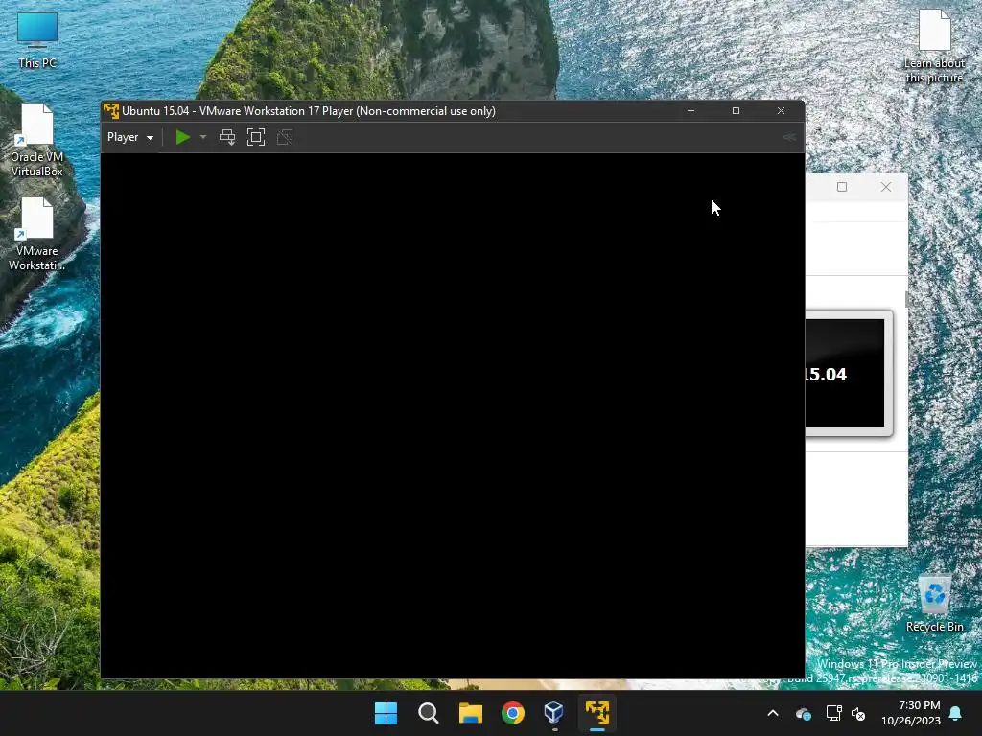Image resolution: width=982 pixels, height=736 pixels.
Task: Close the background VMware library window
Action: [x=886, y=187]
